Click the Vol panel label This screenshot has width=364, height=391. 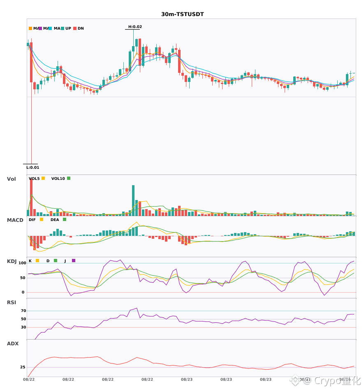[11, 179]
